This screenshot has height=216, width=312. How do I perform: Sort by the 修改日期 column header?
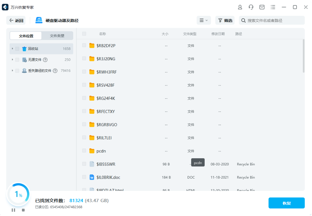pos(218,34)
